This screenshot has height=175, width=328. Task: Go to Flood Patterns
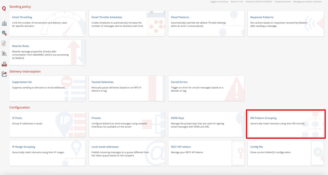coord(180,17)
